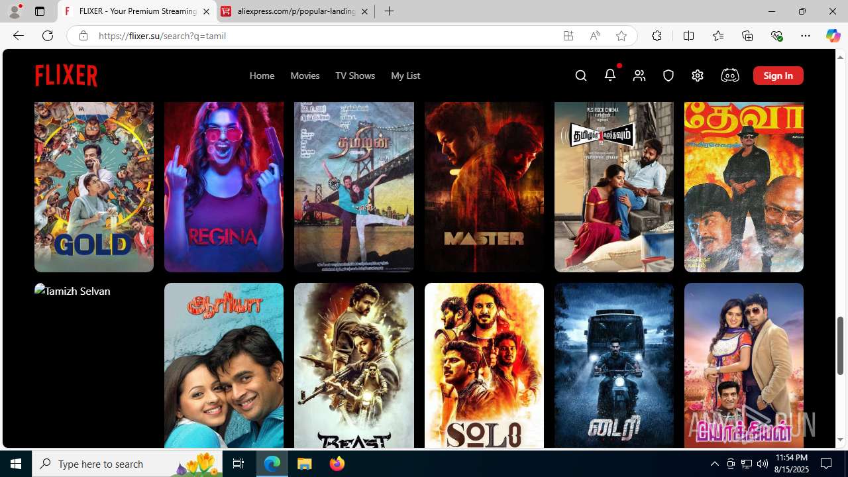
Task: Open the Windows Start menu
Action: pyautogui.click(x=16, y=464)
